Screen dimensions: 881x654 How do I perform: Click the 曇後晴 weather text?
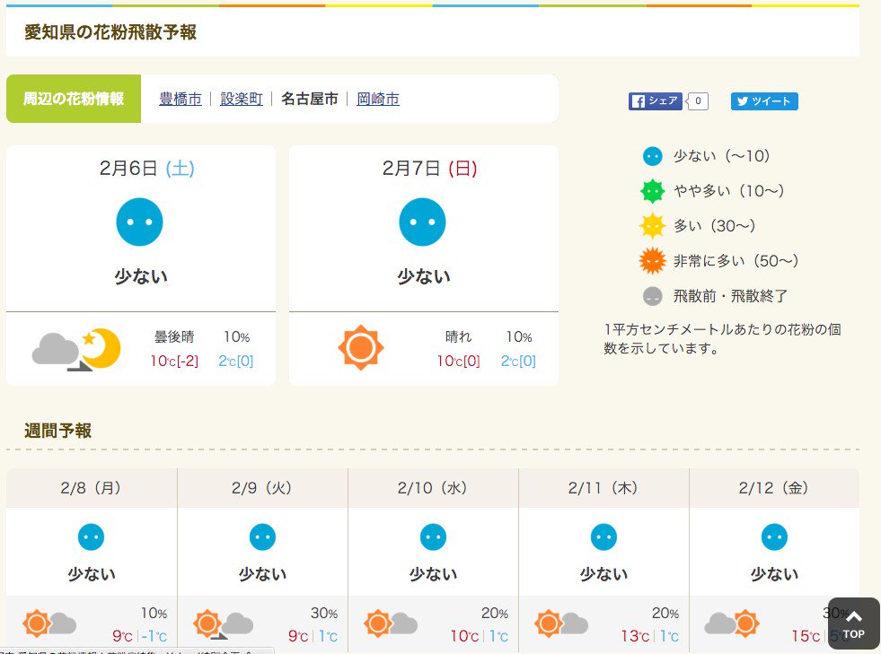pyautogui.click(x=175, y=336)
